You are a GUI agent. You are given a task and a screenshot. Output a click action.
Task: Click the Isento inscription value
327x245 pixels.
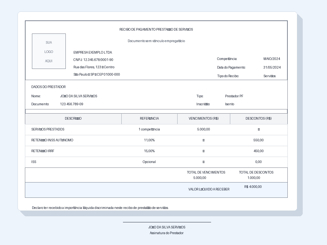point(230,104)
